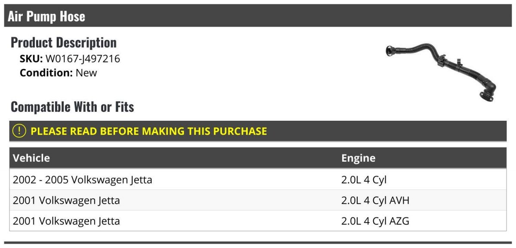Select the "Compatible With or Fits" heading
The image size is (516, 248).
(x=72, y=107)
